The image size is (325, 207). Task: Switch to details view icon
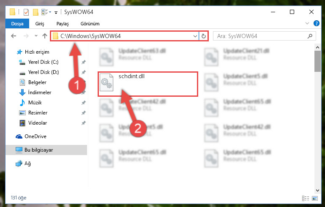(x=305, y=198)
